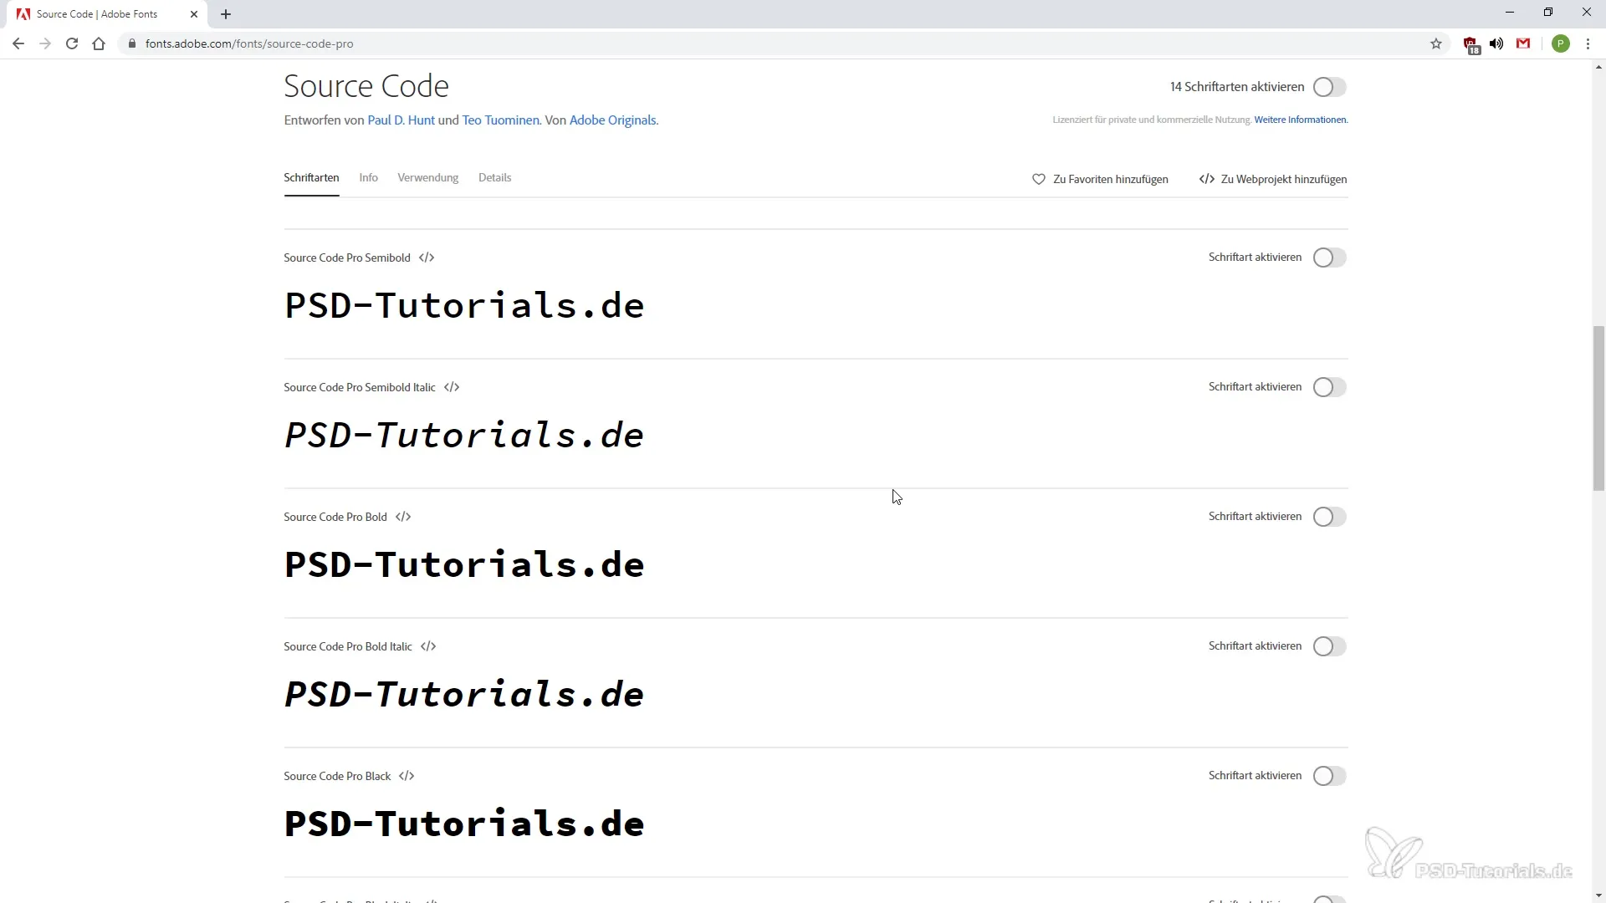
Task: Click the Source Code Pro Bold label
Action: pos(335,517)
